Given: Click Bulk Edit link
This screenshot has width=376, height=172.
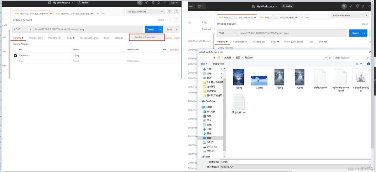Looking at the screenshot, I should pos(174,50).
